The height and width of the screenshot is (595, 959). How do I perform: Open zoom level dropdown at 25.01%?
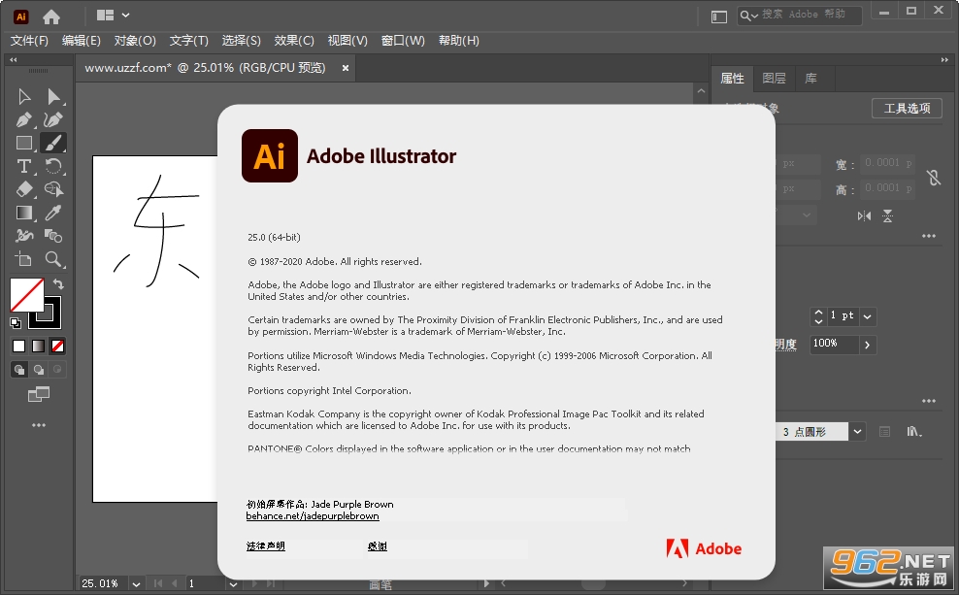pyautogui.click(x=137, y=584)
